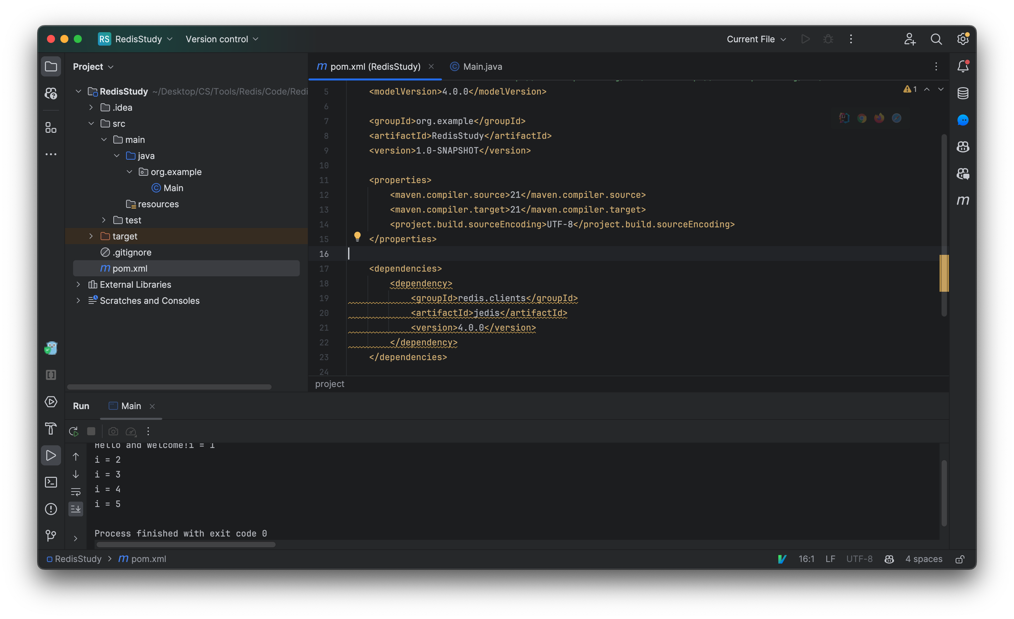Close the pom.xml editor tab
1014x619 pixels.
431,67
